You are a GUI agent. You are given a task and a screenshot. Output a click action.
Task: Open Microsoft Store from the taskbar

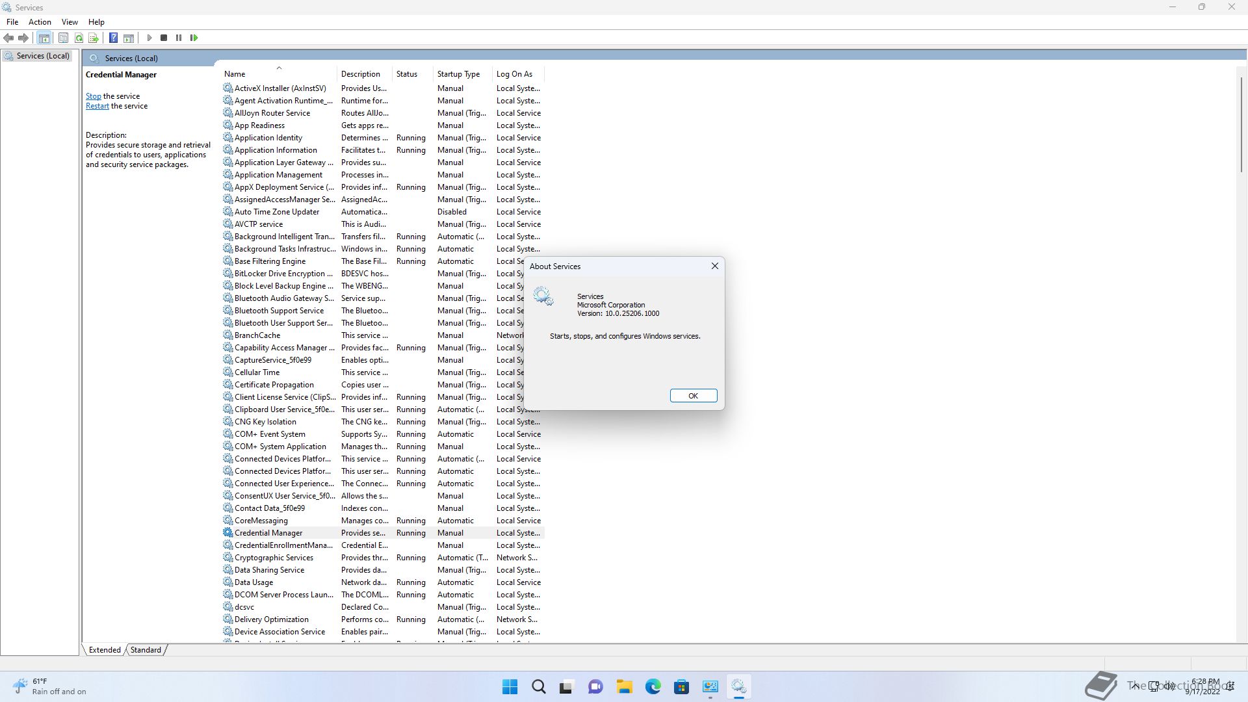coord(681,686)
